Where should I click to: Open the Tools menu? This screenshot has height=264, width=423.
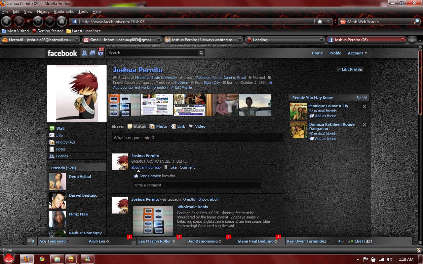point(83,12)
